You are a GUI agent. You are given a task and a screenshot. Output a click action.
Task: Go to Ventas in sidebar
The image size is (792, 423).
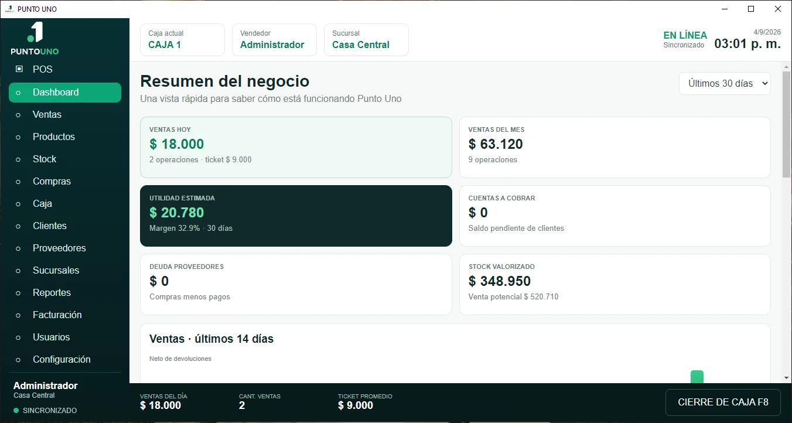click(65, 115)
